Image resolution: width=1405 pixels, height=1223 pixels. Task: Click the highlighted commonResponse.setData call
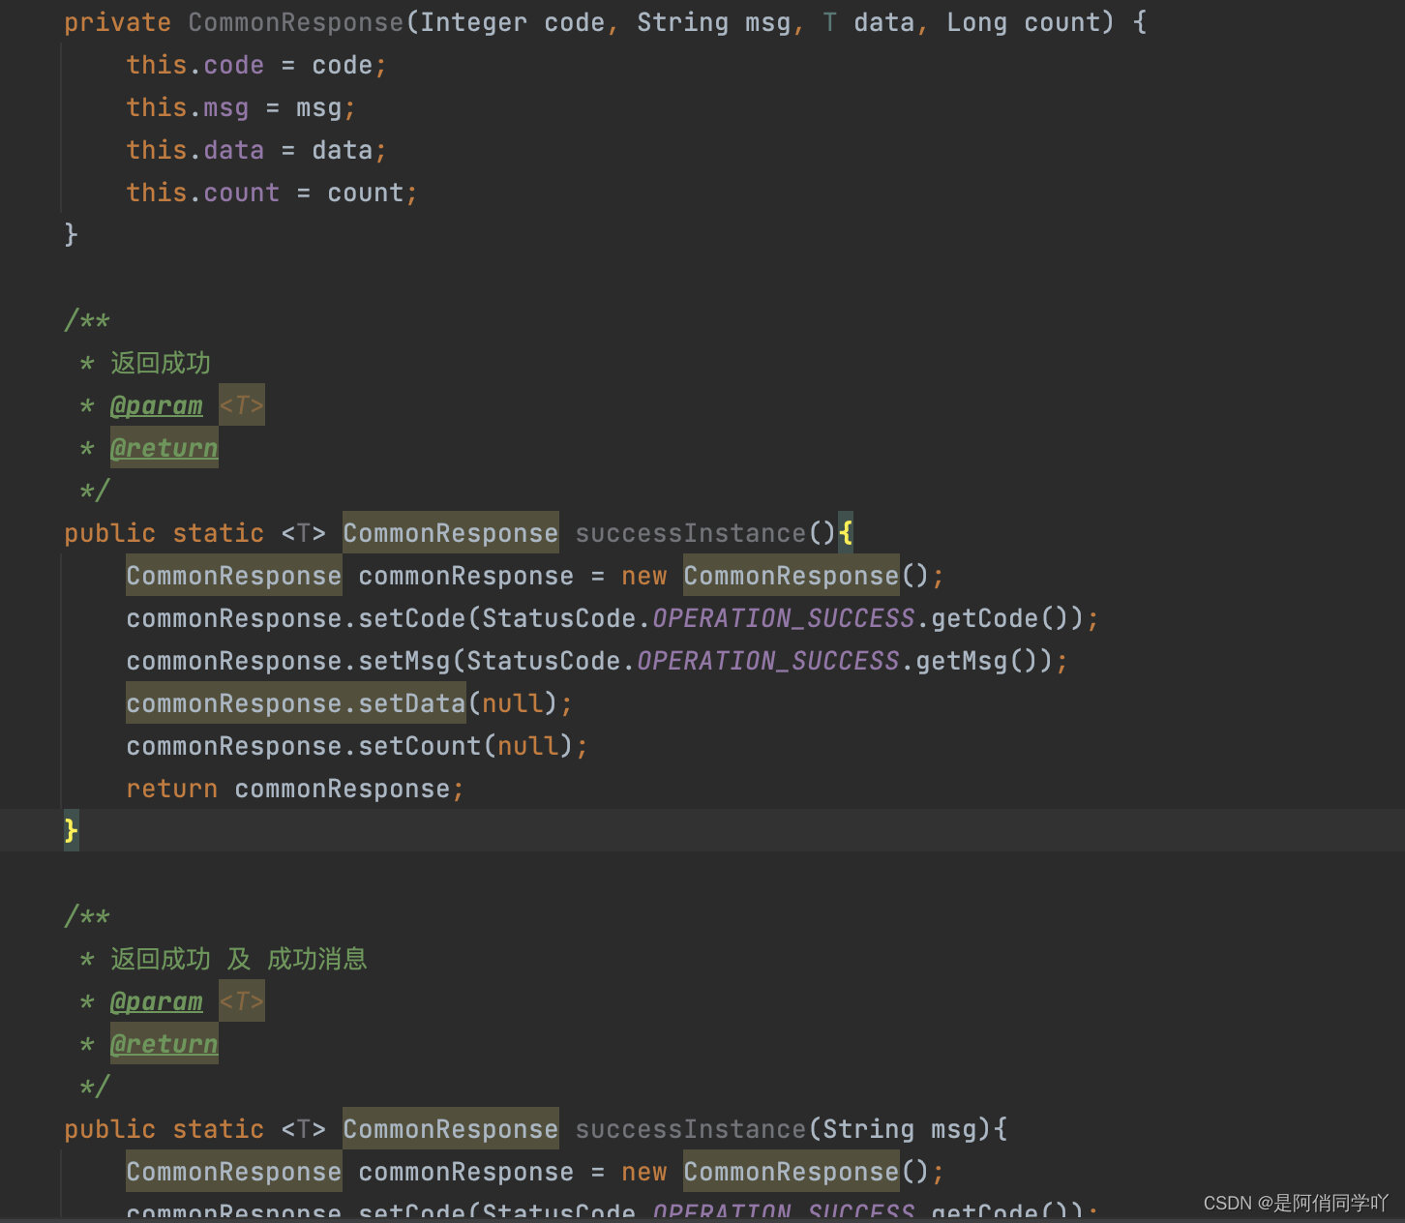tap(296, 703)
